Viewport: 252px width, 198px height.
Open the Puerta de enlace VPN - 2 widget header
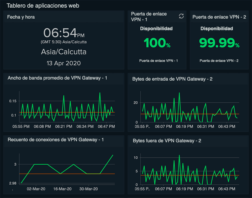(219, 17)
